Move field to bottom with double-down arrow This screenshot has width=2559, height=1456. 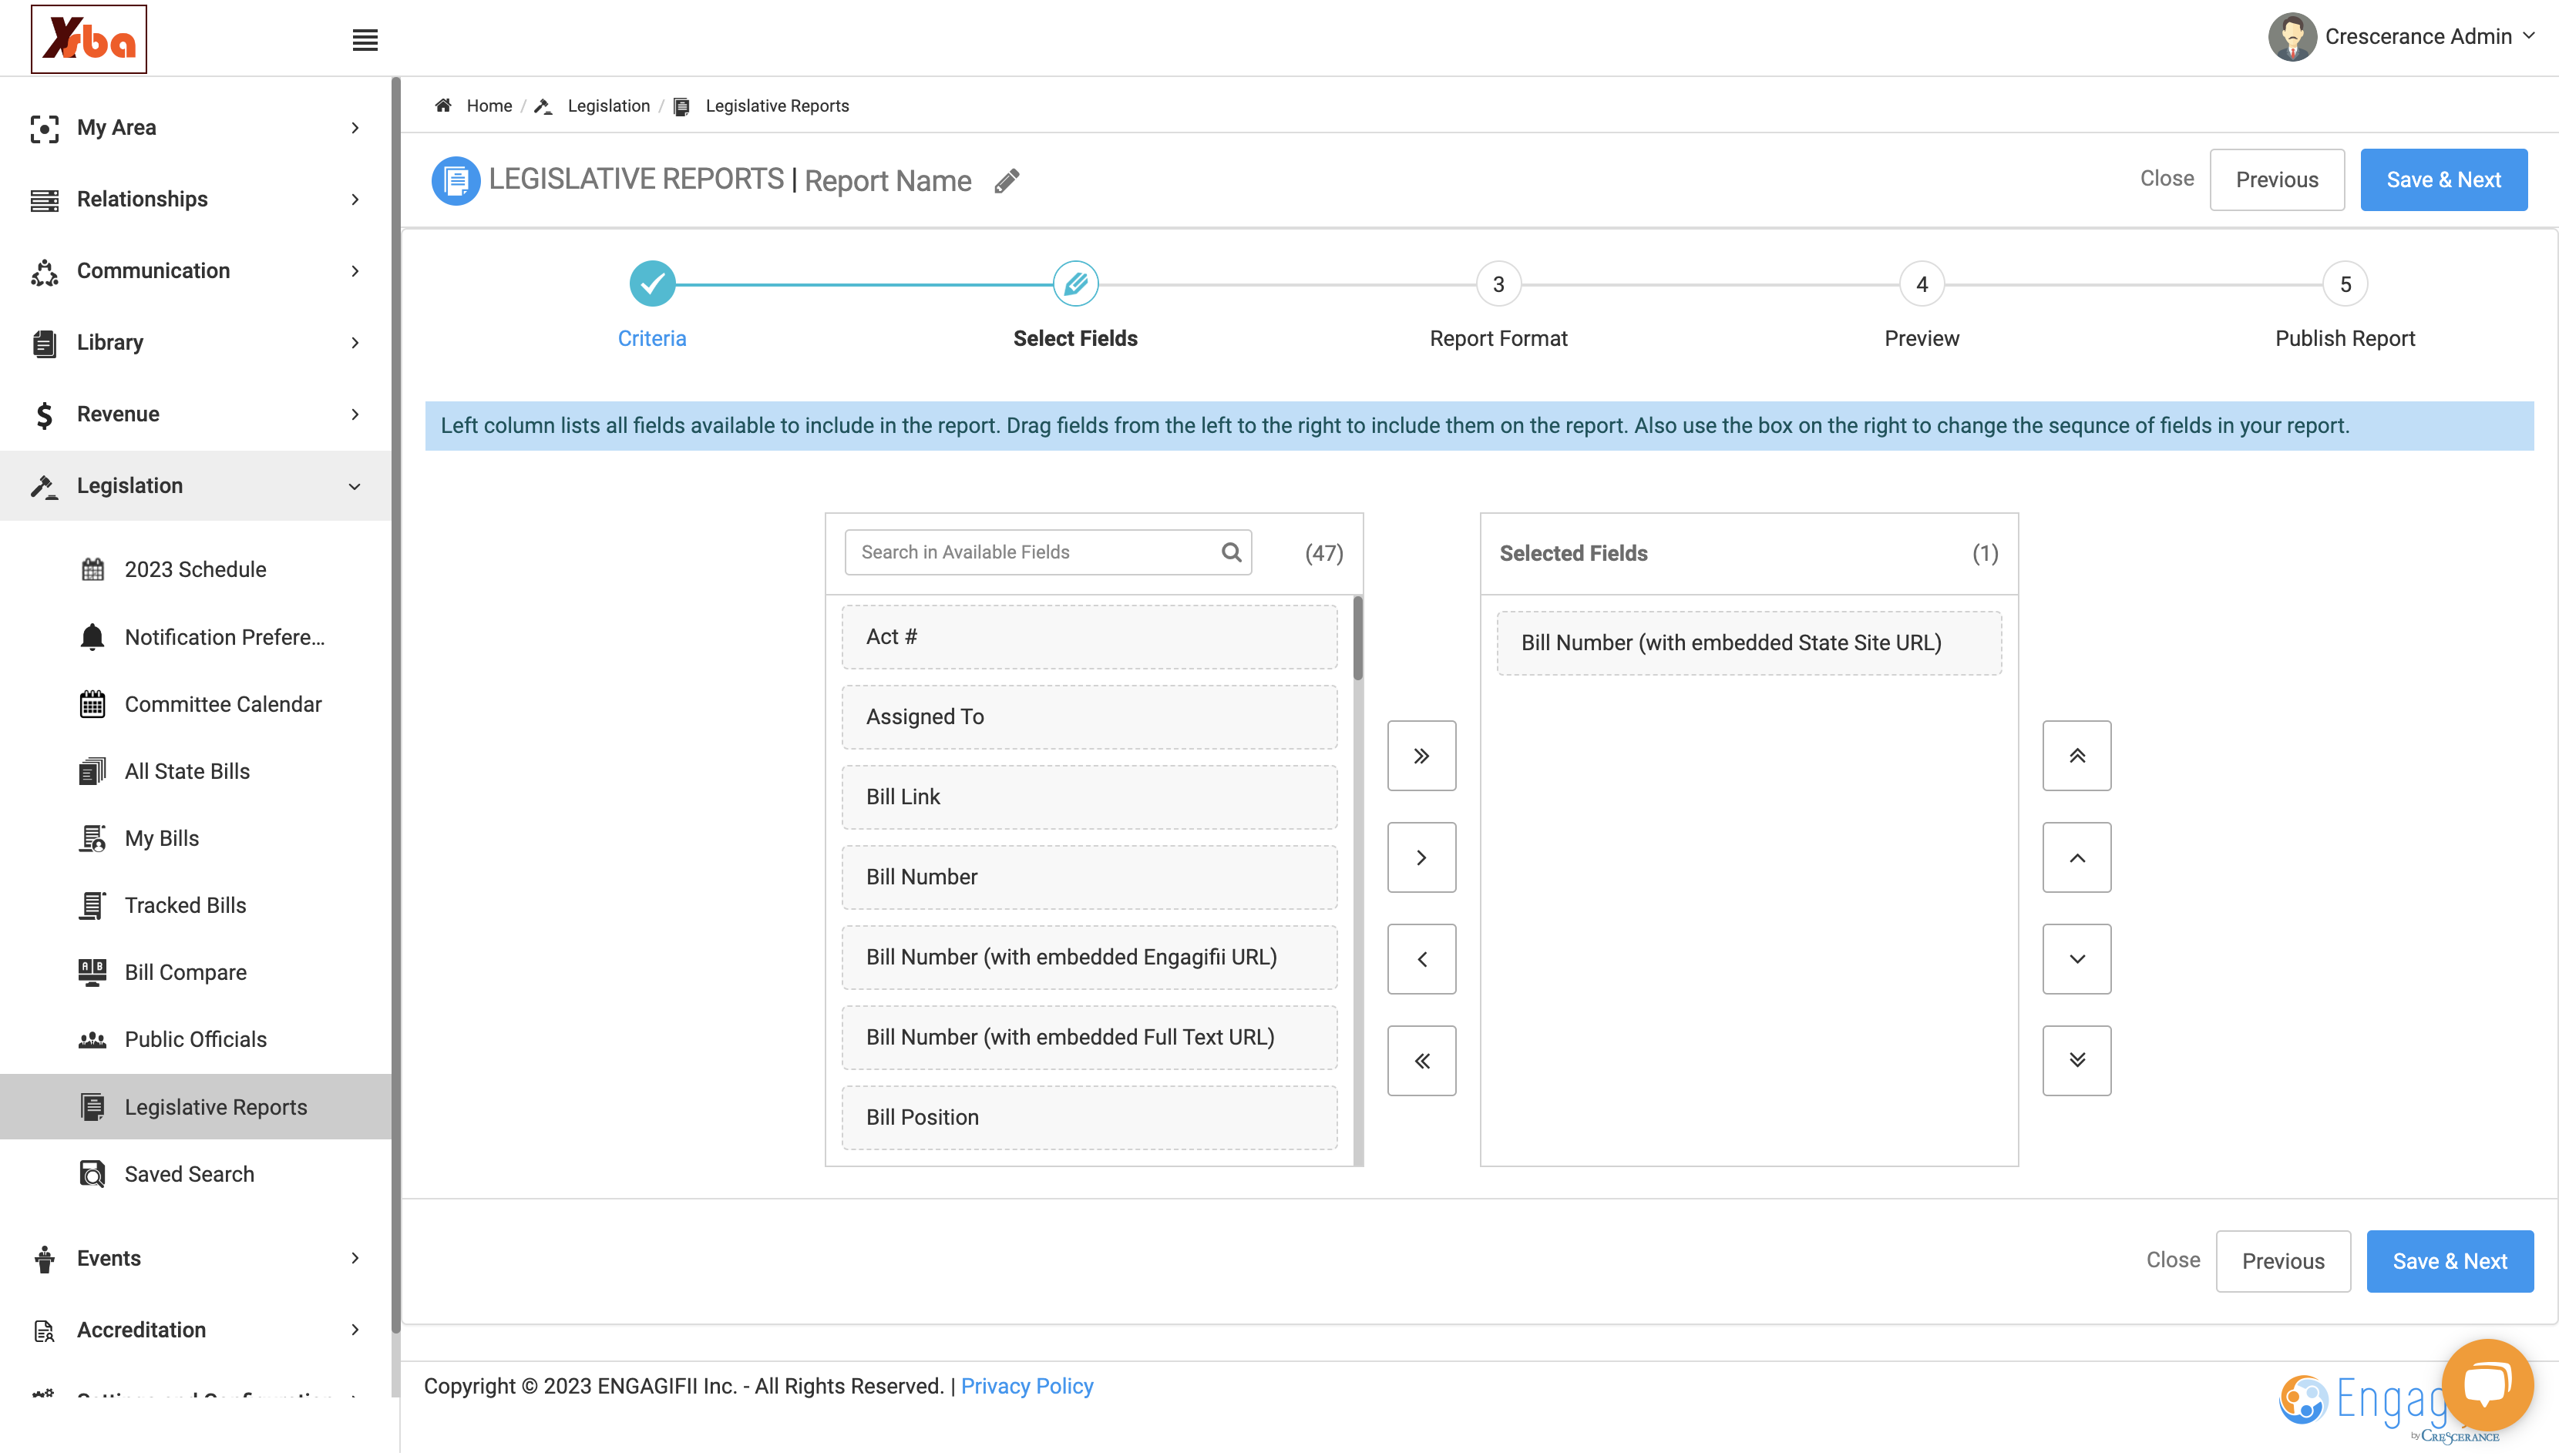click(2076, 1060)
